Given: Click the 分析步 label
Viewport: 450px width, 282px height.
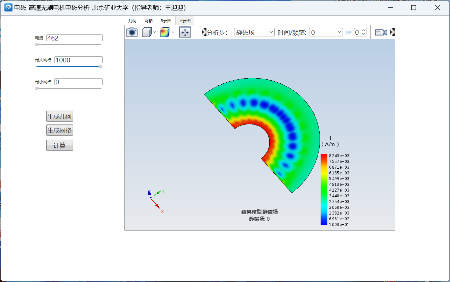Looking at the screenshot, I should tap(218, 32).
